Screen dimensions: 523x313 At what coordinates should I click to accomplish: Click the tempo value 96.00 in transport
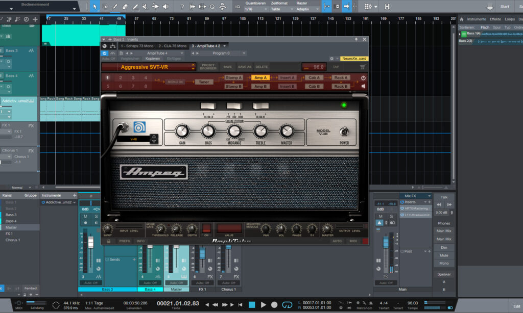pyautogui.click(x=413, y=303)
